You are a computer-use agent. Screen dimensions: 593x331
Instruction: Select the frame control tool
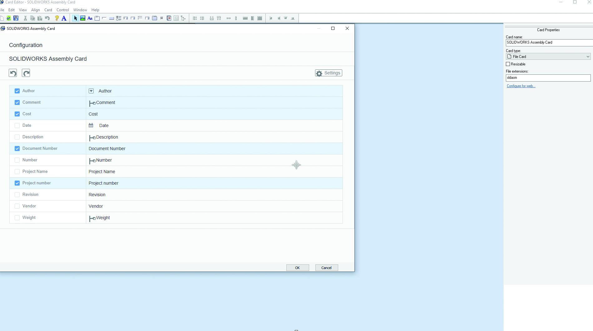pyautogui.click(x=97, y=18)
